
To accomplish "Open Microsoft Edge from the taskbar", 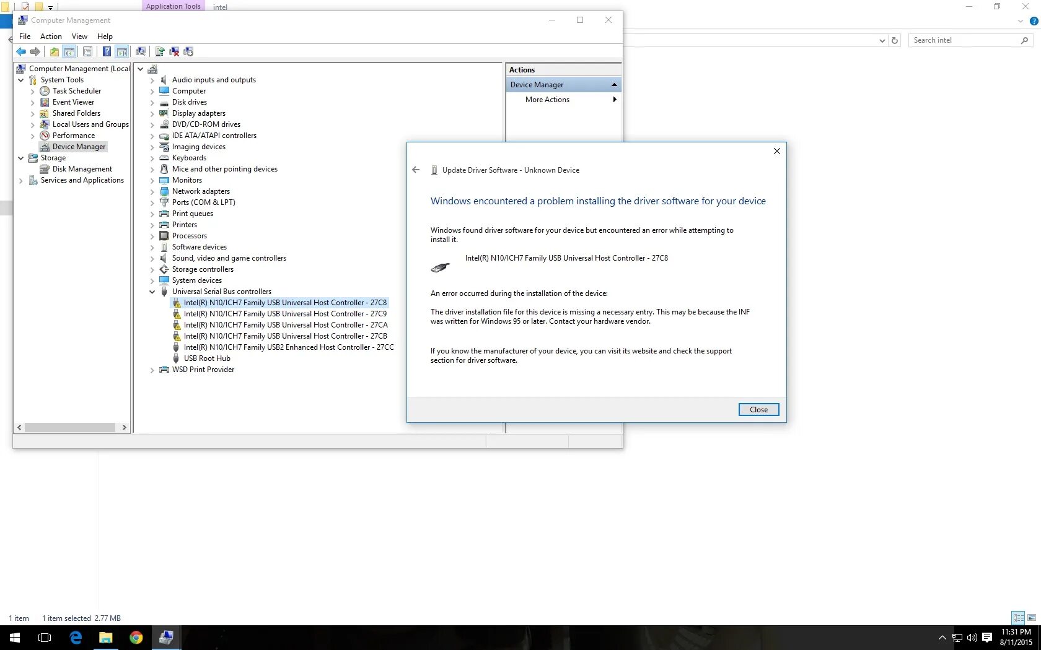I will coord(76,638).
